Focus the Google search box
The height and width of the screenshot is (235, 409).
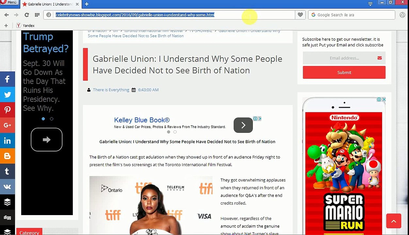(x=352, y=15)
